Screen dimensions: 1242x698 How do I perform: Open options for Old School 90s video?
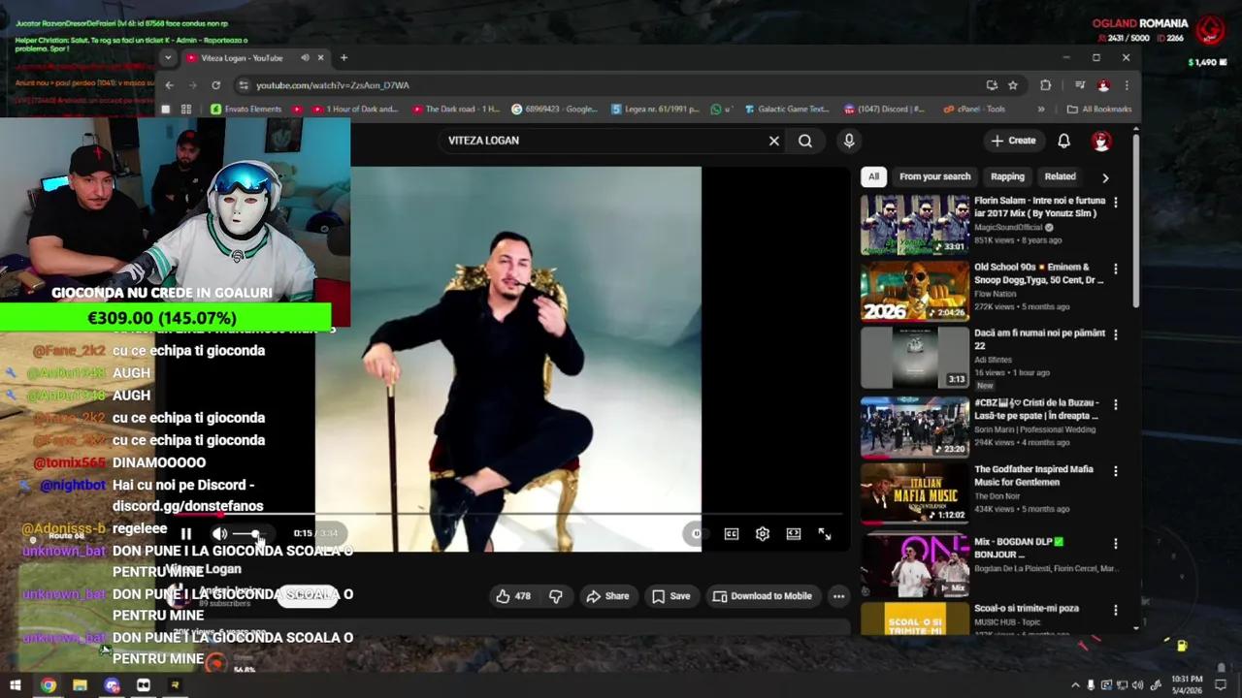1115,269
